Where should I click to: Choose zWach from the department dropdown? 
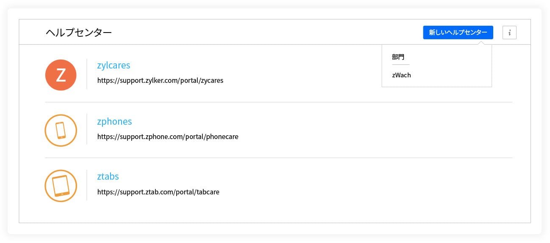401,75
